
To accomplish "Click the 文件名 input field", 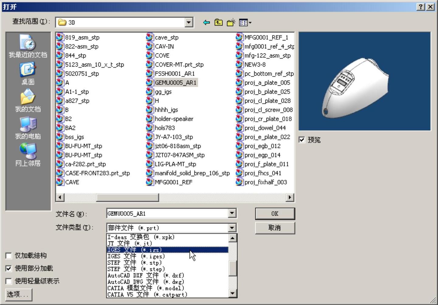I will 167,213.
